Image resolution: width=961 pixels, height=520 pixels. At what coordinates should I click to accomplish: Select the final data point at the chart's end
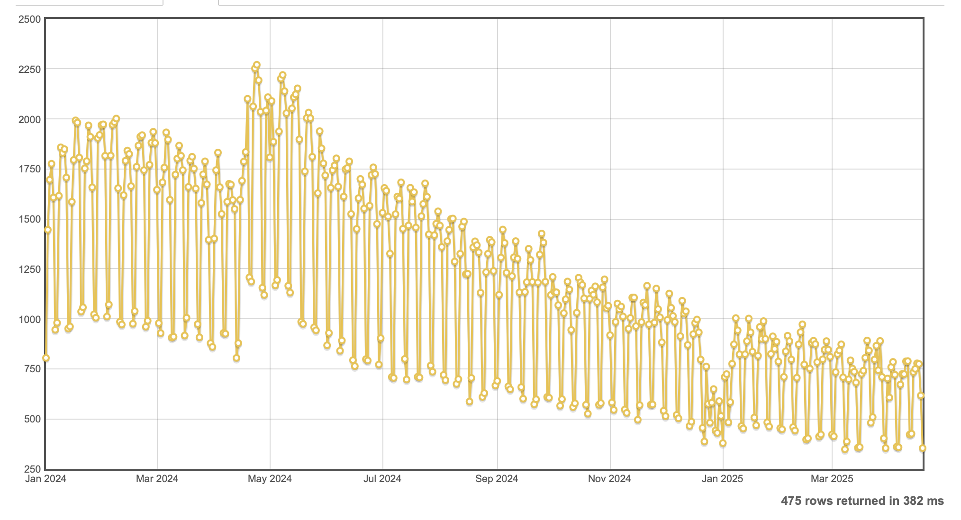pyautogui.click(x=923, y=448)
